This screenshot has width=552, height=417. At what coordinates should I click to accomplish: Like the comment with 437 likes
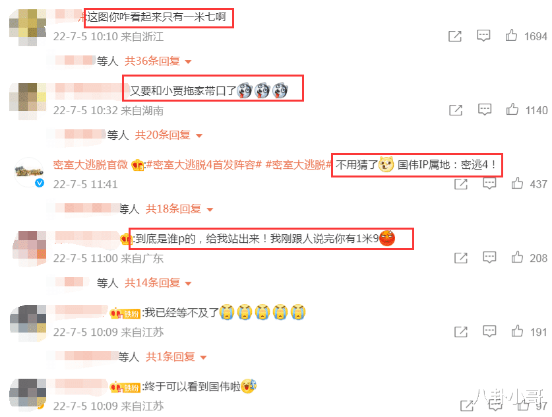pyautogui.click(x=517, y=183)
